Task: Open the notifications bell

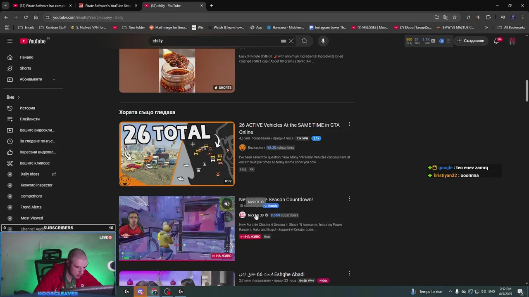Action: pos(497,41)
